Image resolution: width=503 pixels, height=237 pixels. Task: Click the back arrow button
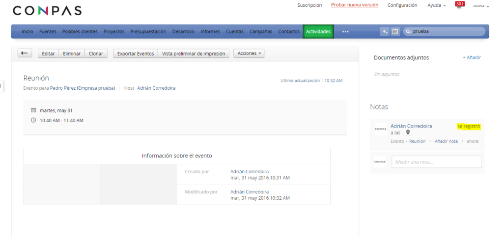click(25, 53)
